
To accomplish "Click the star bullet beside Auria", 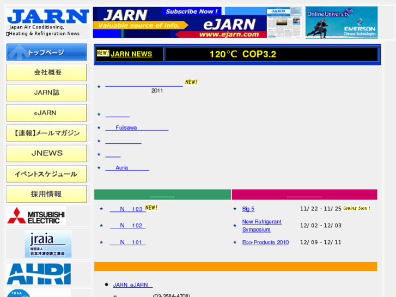I will (x=99, y=168).
